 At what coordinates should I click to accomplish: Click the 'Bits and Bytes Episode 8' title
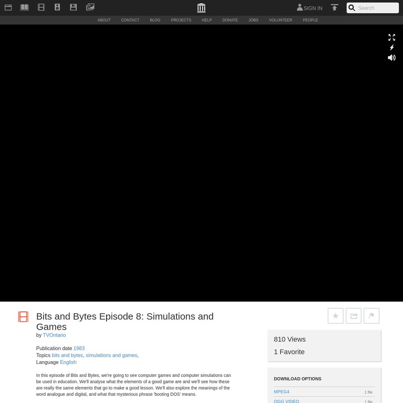125,321
